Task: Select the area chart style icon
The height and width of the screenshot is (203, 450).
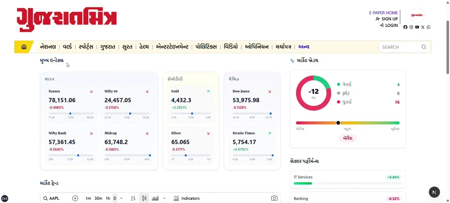Action: click(x=155, y=198)
